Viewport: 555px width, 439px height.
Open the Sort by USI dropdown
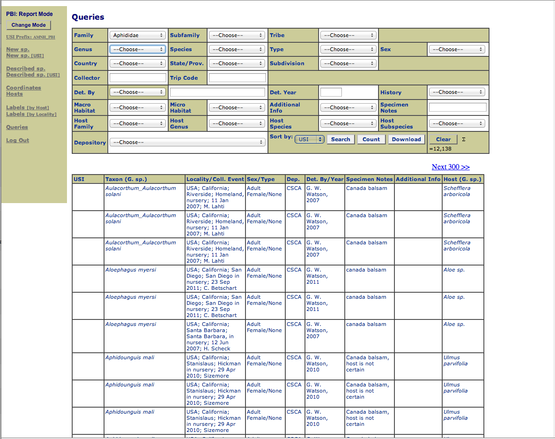coord(309,139)
